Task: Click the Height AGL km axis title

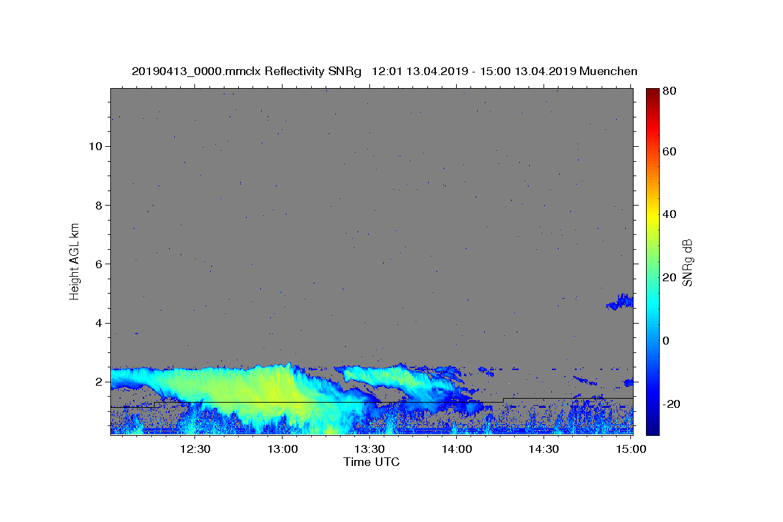Action: 74,260
